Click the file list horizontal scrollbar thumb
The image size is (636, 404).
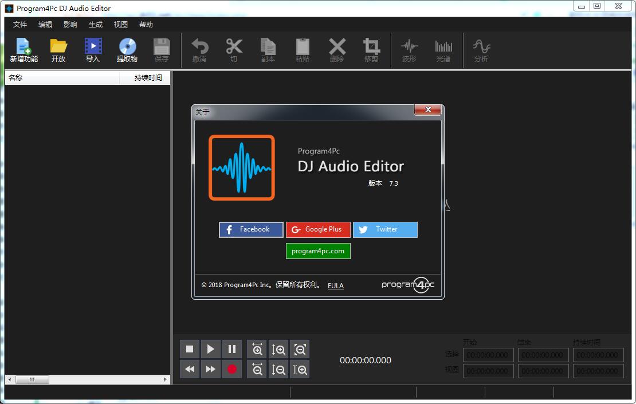pos(32,379)
